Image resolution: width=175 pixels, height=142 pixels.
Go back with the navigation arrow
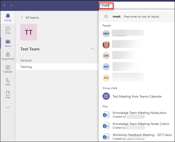[x=5, y=5]
